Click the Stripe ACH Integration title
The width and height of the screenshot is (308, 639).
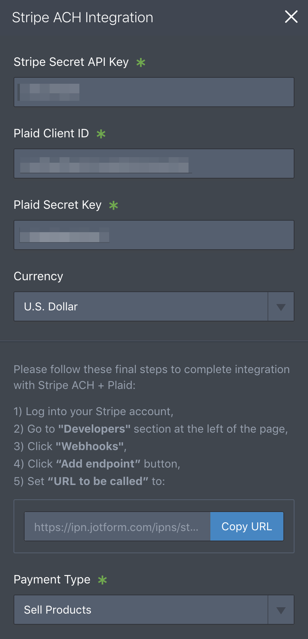[83, 17]
